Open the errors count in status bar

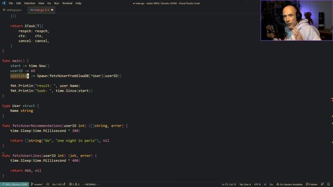(x=72, y=184)
